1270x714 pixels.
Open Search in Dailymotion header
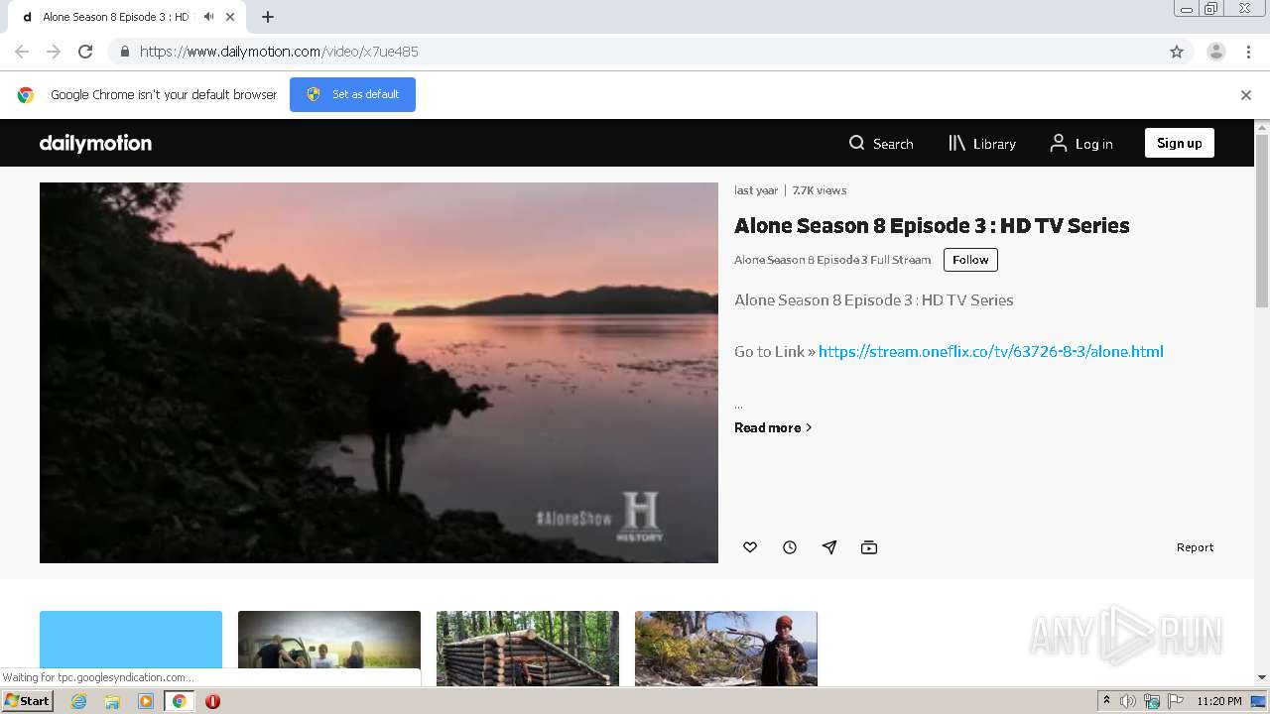[x=881, y=144]
